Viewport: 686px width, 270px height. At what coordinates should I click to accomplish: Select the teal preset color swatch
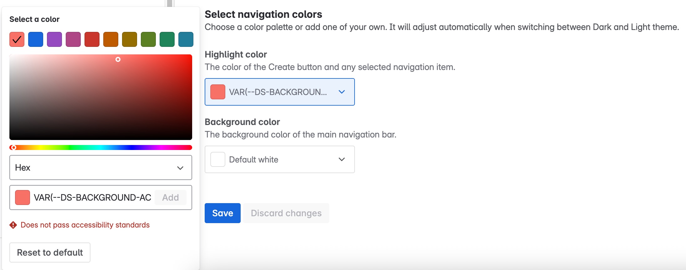pos(186,39)
